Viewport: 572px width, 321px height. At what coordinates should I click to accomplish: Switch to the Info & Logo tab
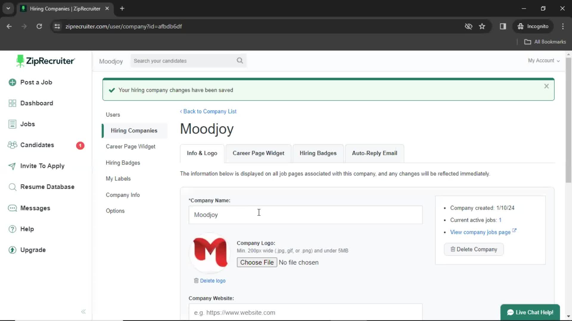tap(202, 153)
